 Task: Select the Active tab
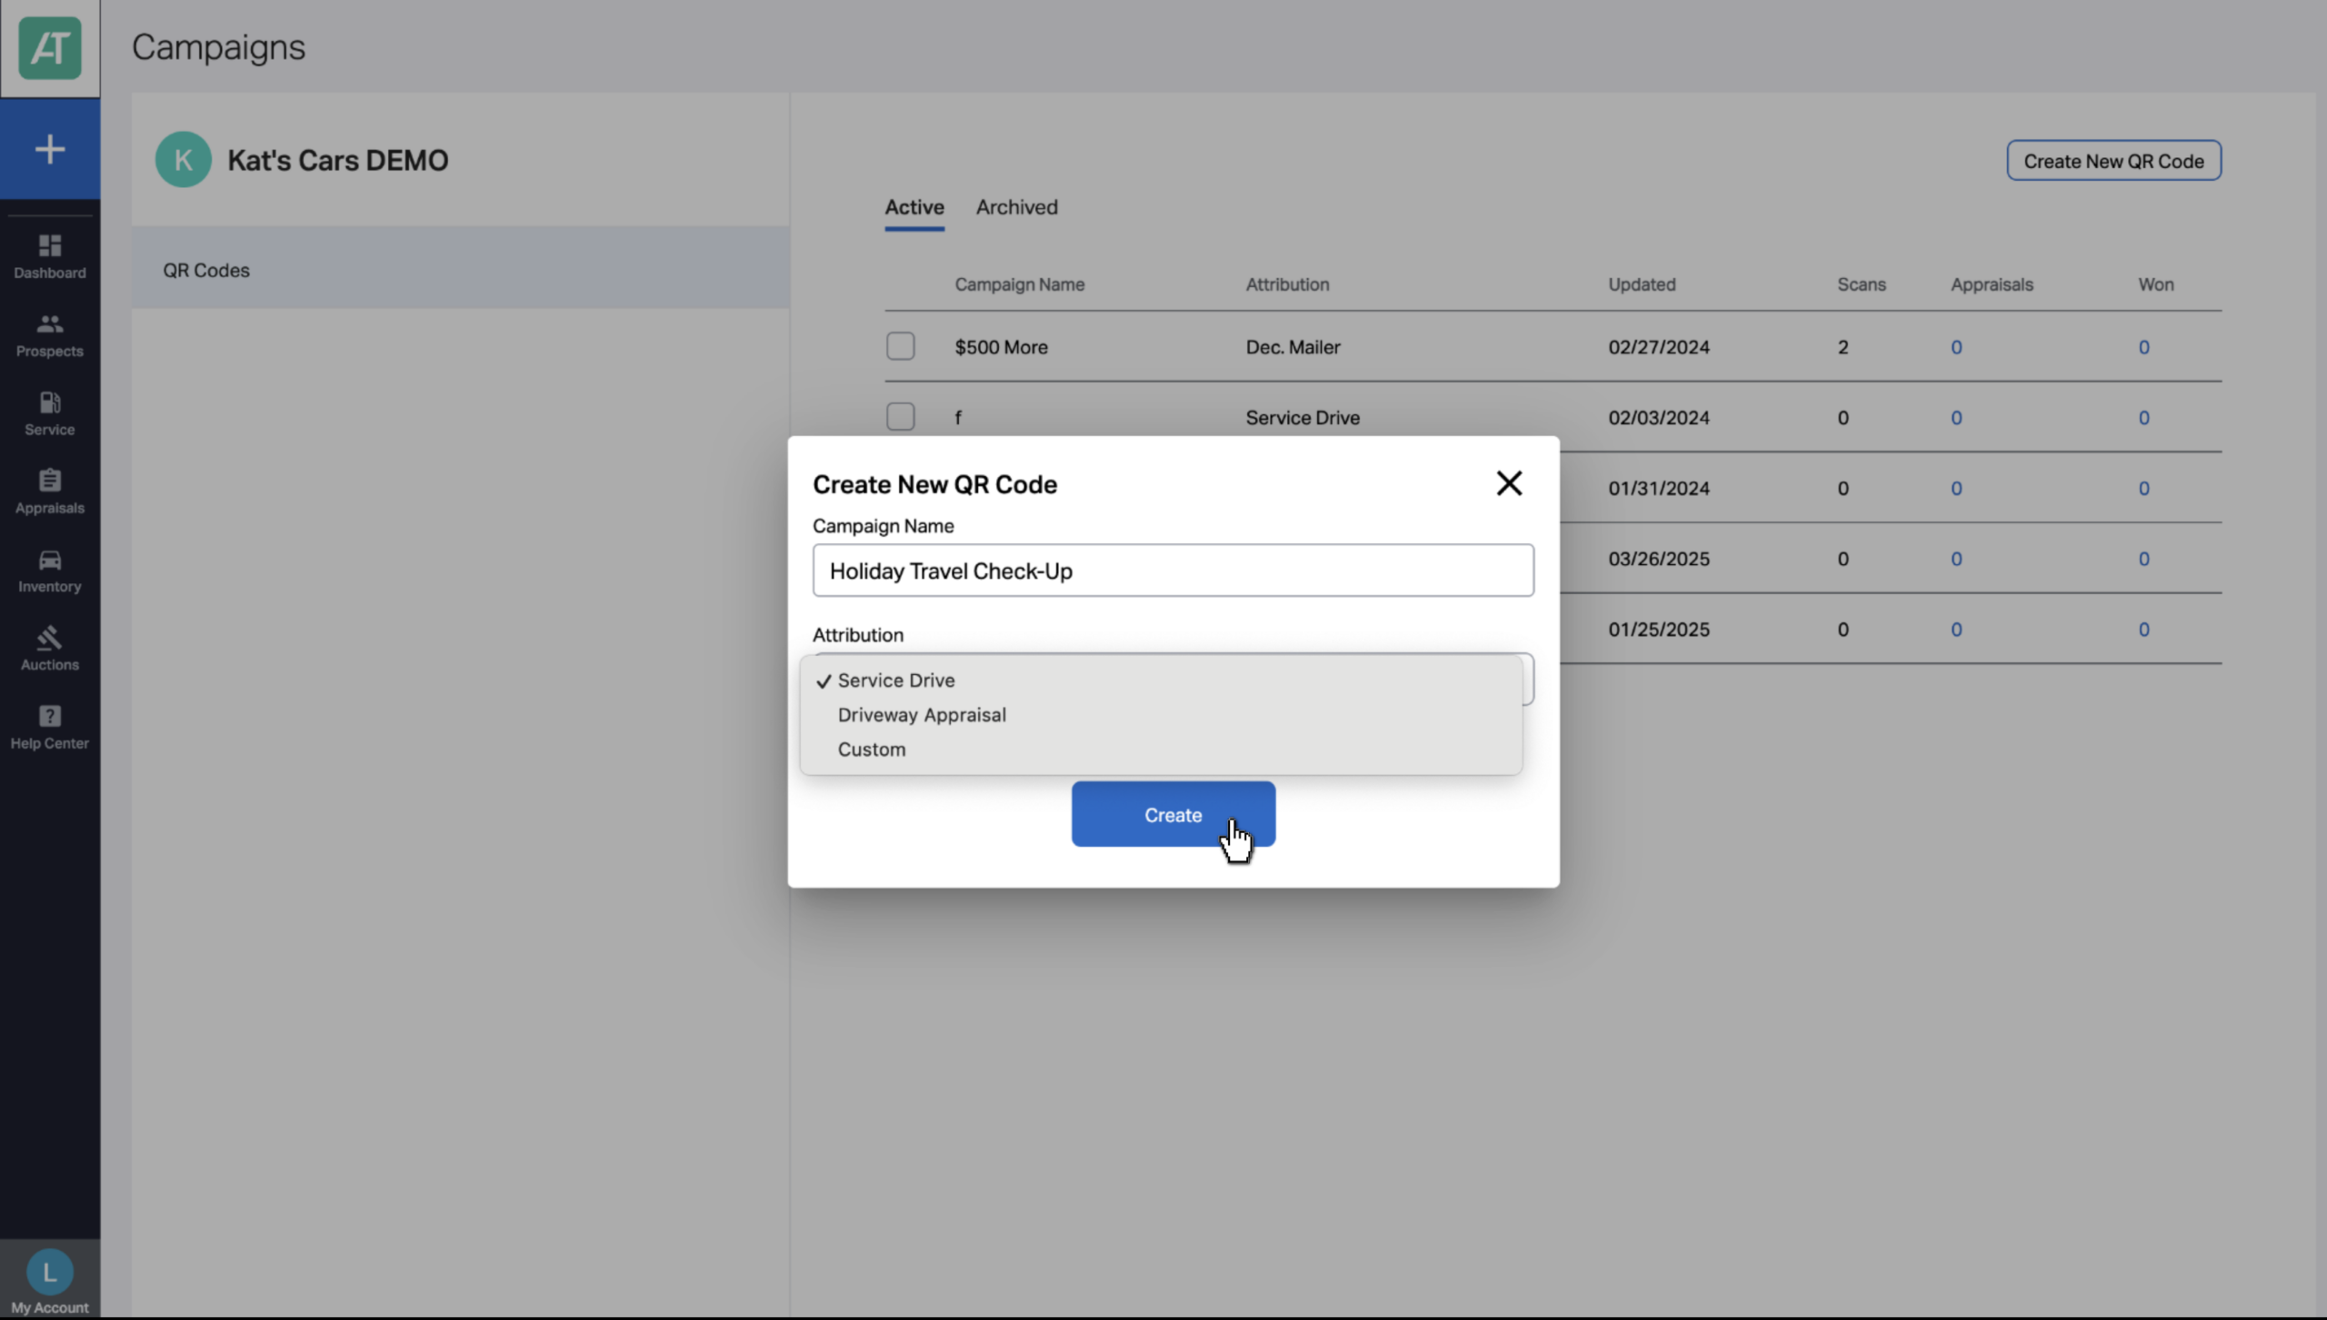[914, 207]
